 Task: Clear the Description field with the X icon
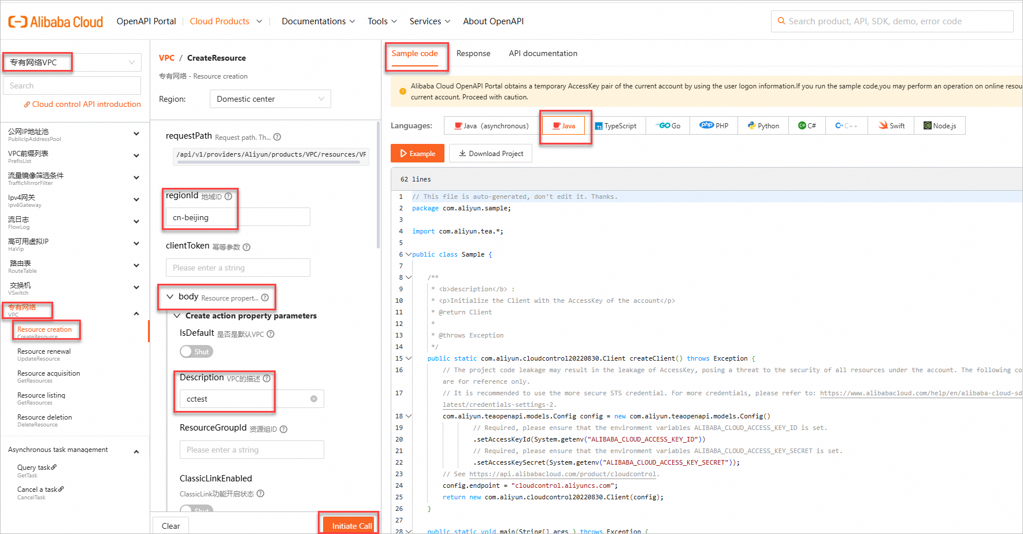point(314,399)
